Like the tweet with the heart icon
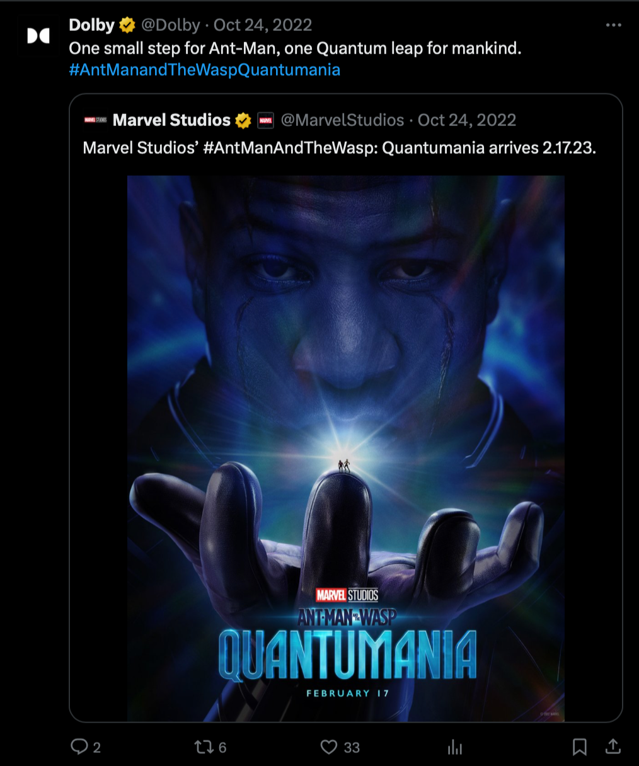Image resolution: width=639 pixels, height=766 pixels. coord(329,747)
